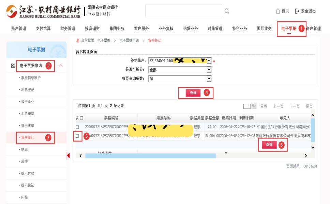This screenshot has width=330, height=204.
Task: Click the table's right horizontal scroll arrow
Action: coord(306,156)
